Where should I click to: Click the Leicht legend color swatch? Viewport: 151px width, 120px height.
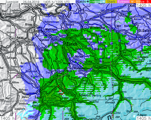(83, 2)
